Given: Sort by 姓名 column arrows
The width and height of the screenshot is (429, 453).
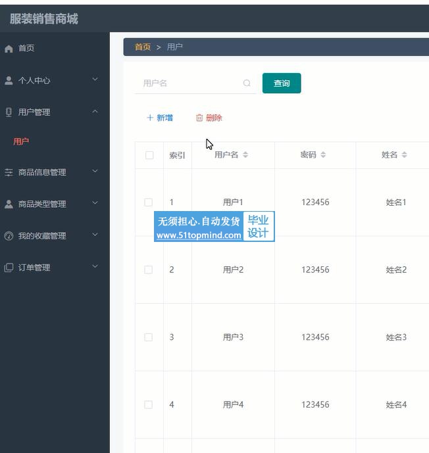Looking at the screenshot, I should (404, 155).
